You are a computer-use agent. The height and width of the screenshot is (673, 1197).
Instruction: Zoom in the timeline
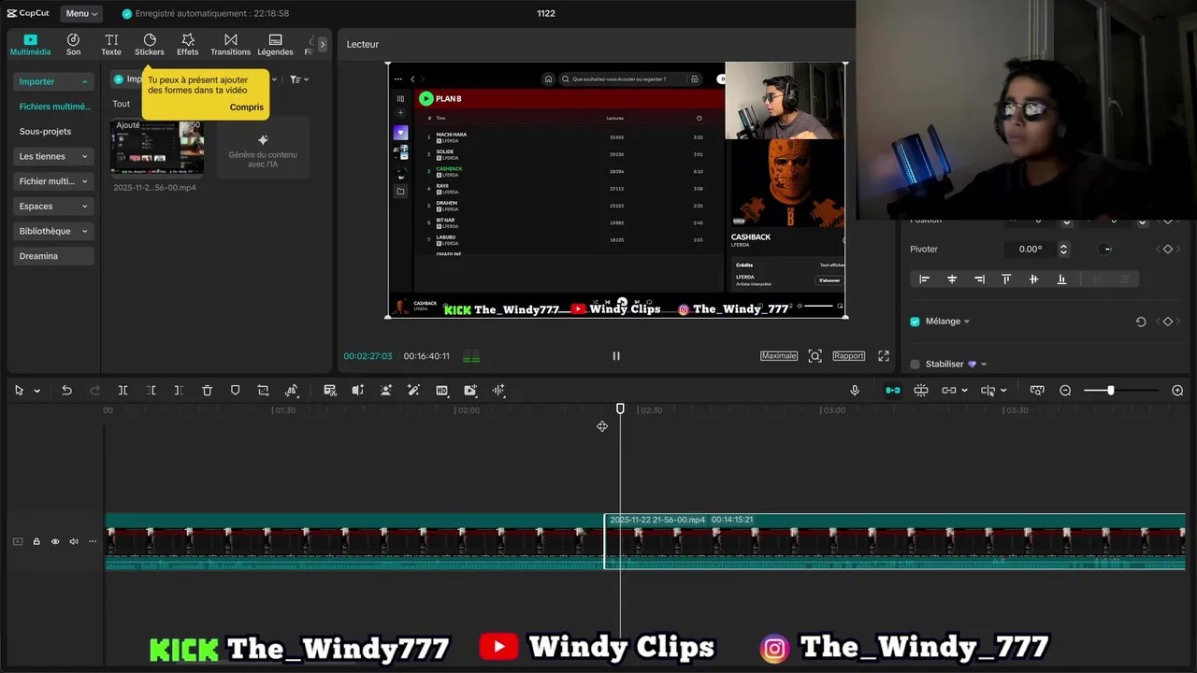pos(1177,391)
